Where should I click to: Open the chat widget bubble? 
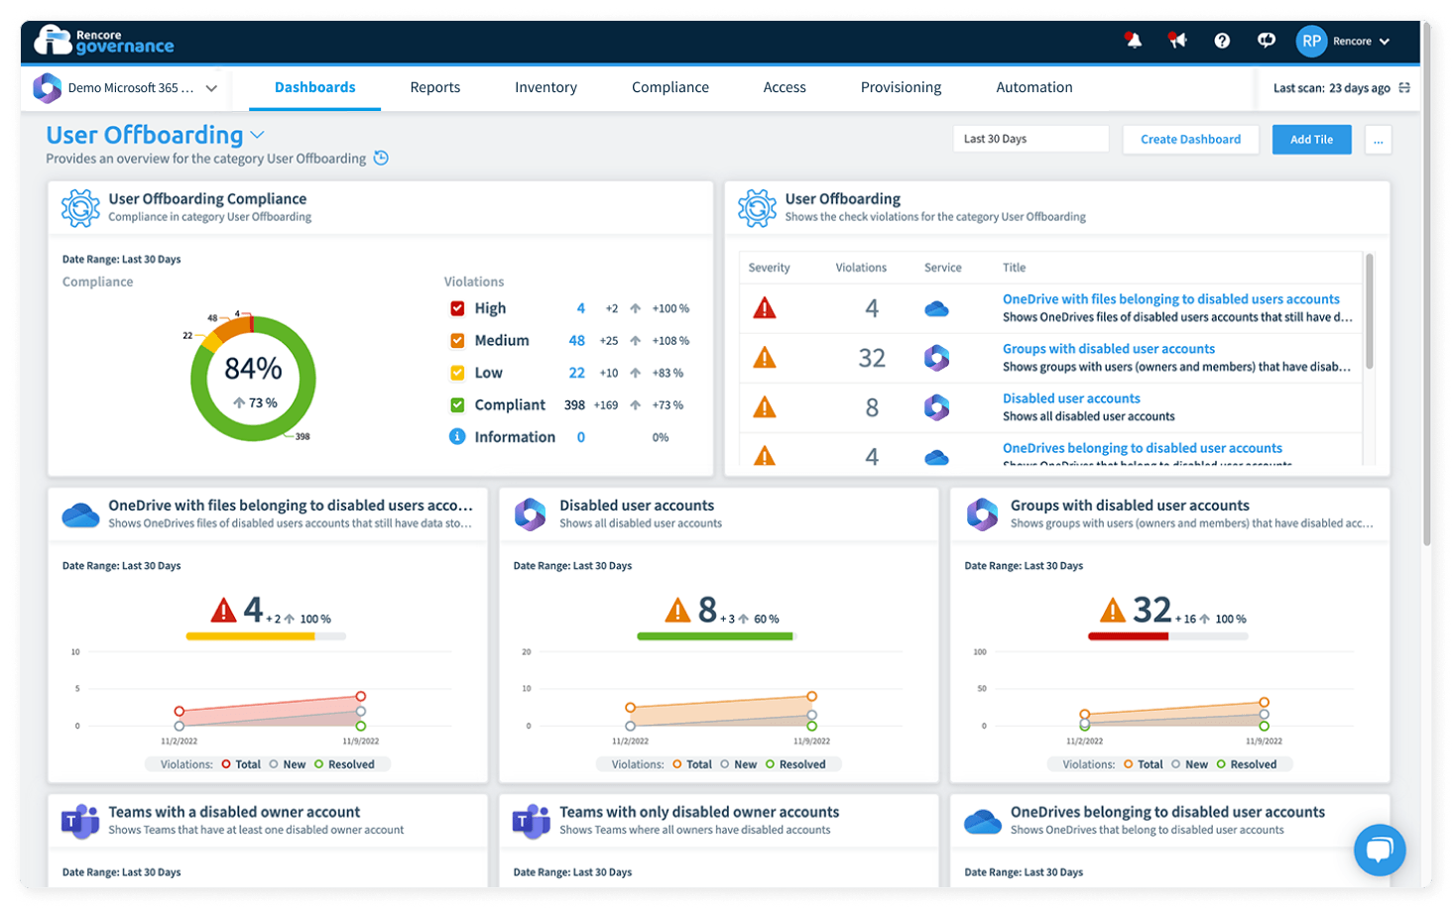click(1380, 850)
